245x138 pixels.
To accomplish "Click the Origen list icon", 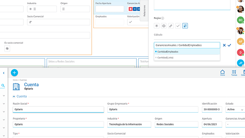I will (63, 9).
